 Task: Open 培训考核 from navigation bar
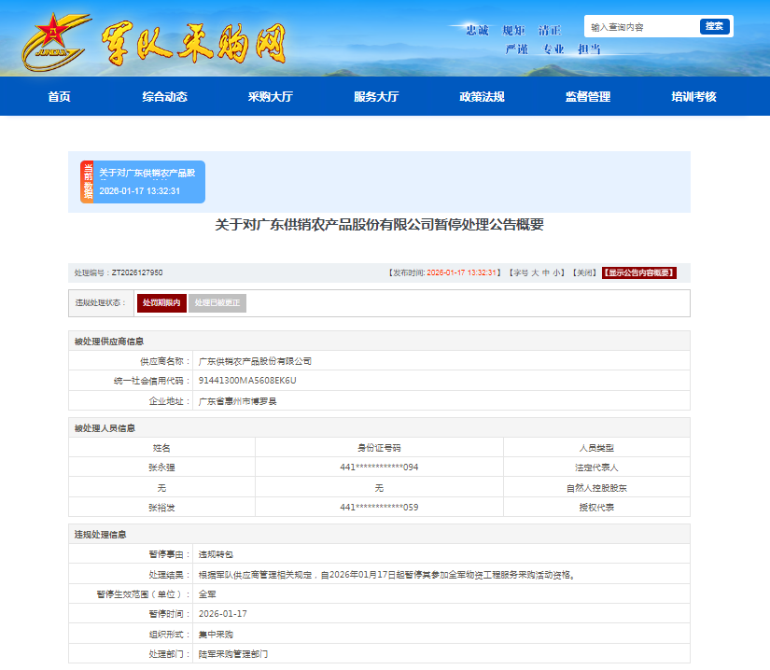point(693,97)
